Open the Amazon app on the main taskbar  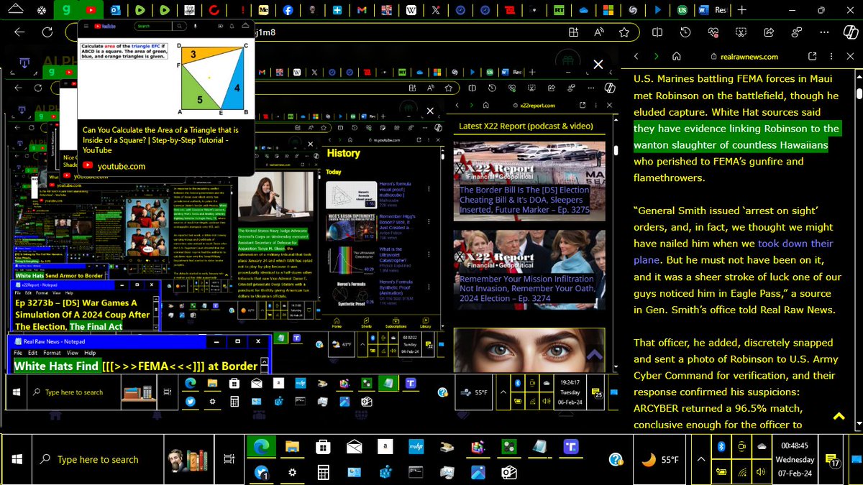click(x=386, y=447)
